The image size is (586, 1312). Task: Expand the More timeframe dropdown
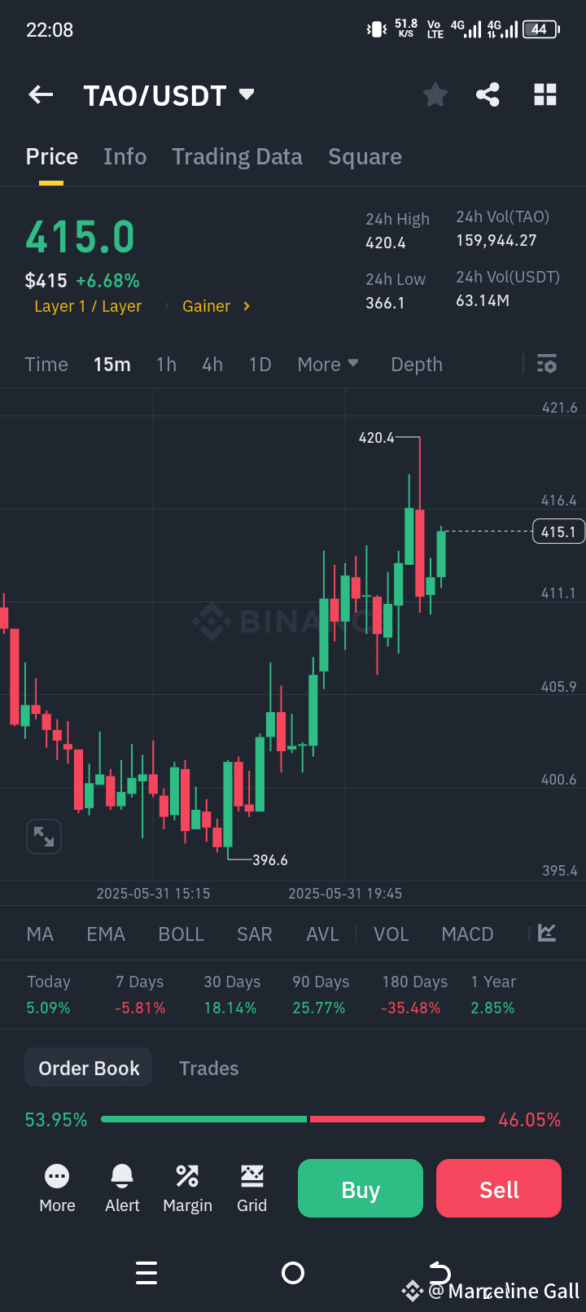click(x=328, y=364)
